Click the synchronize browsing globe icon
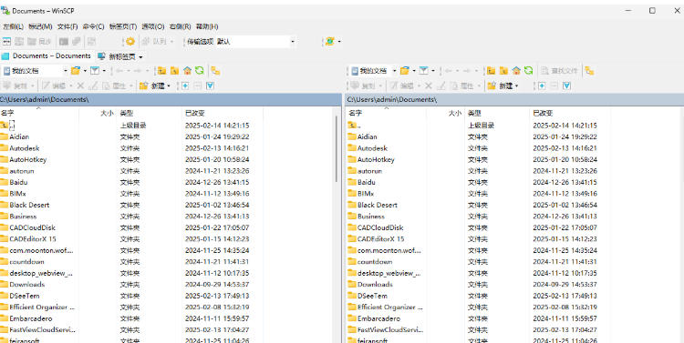The image size is (684, 343). click(330, 42)
